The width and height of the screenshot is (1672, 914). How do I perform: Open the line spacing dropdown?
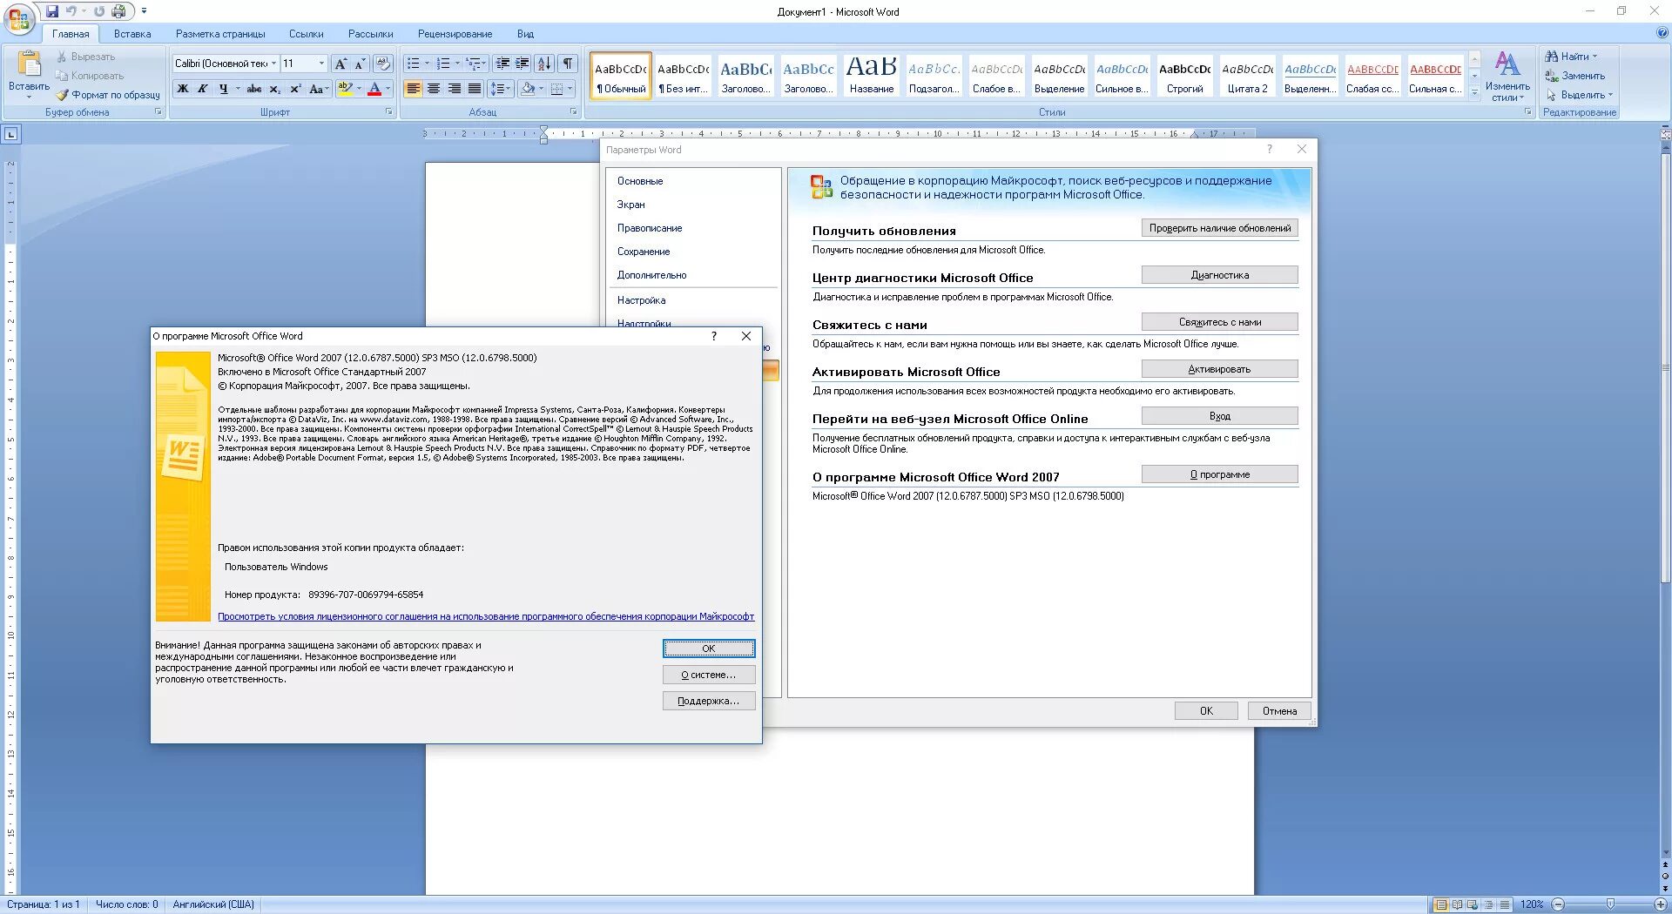[x=501, y=88]
